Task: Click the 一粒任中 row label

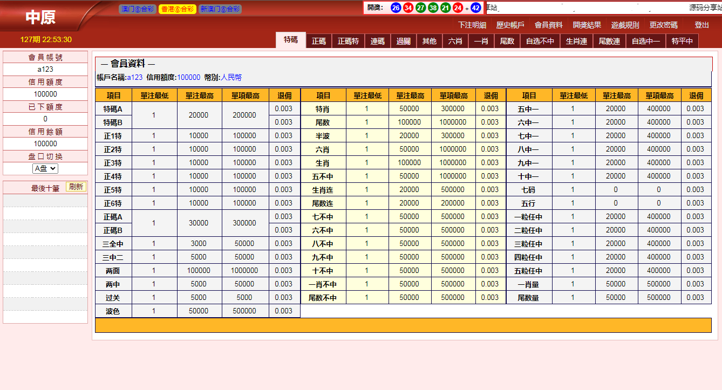Action: pos(529,216)
